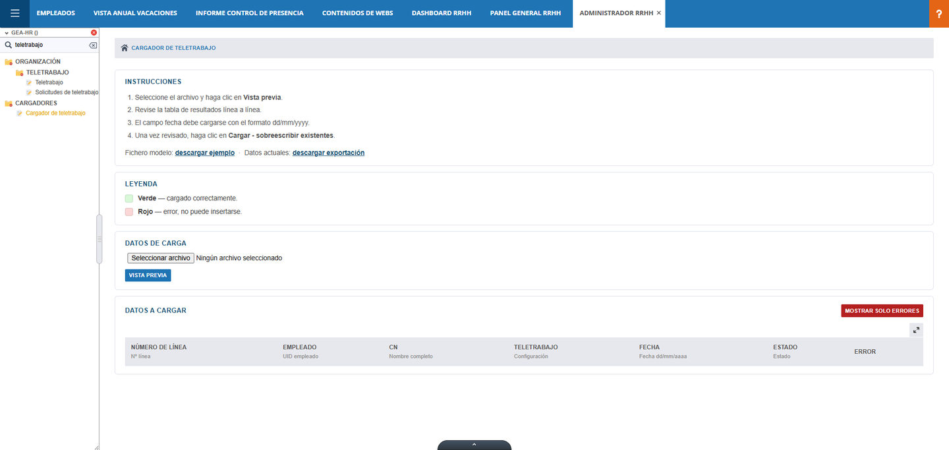The height and width of the screenshot is (450, 949).
Task: Open the hamburger main menu
Action: pyautogui.click(x=14, y=13)
